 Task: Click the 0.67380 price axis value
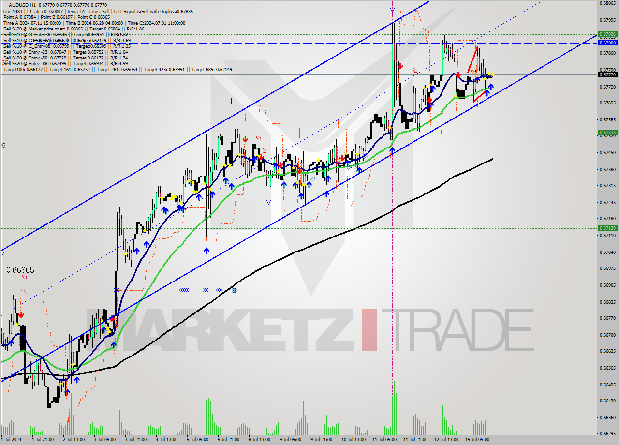[x=607, y=170]
